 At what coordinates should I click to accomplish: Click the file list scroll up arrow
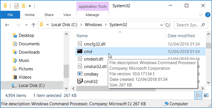(209, 34)
